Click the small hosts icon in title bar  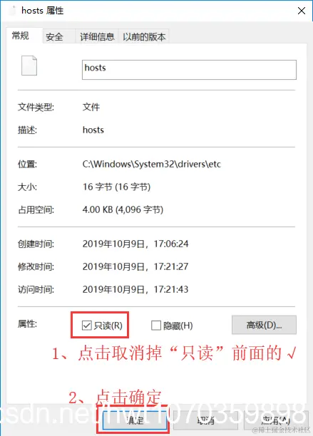(12, 11)
